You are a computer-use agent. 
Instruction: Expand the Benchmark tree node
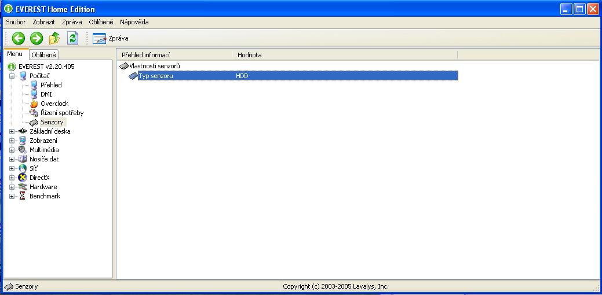12,196
